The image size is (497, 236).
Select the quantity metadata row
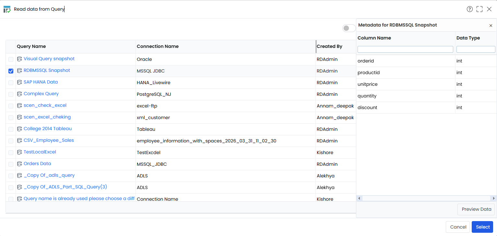(x=426, y=96)
